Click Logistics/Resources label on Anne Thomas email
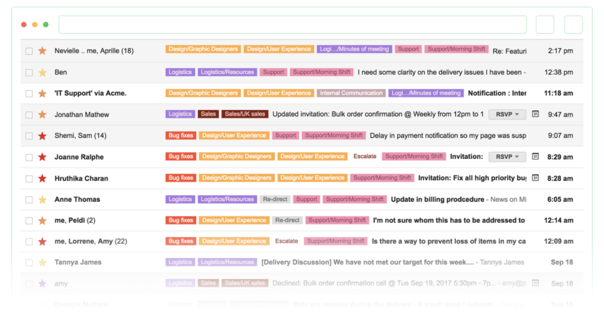Image resolution: width=604 pixels, height=326 pixels. (227, 199)
